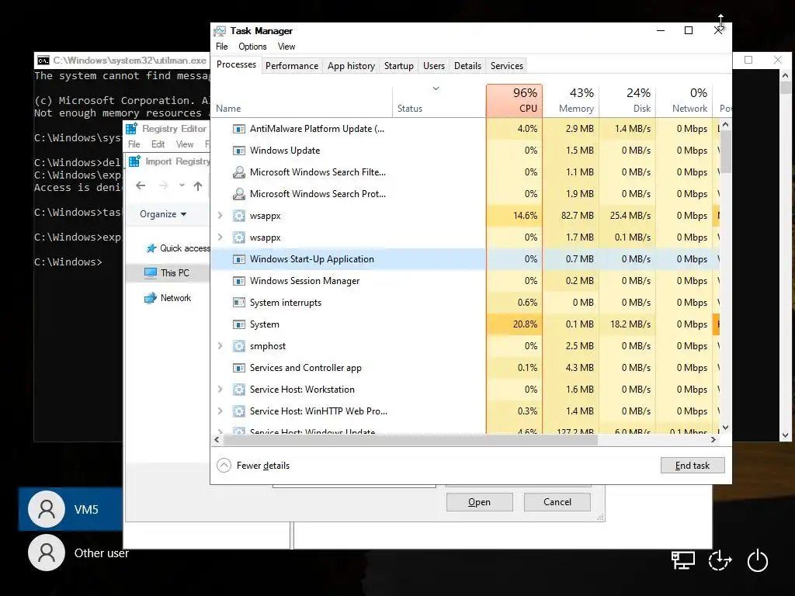Image resolution: width=795 pixels, height=596 pixels.
Task: Expand the smphost process group
Action: coord(220,345)
